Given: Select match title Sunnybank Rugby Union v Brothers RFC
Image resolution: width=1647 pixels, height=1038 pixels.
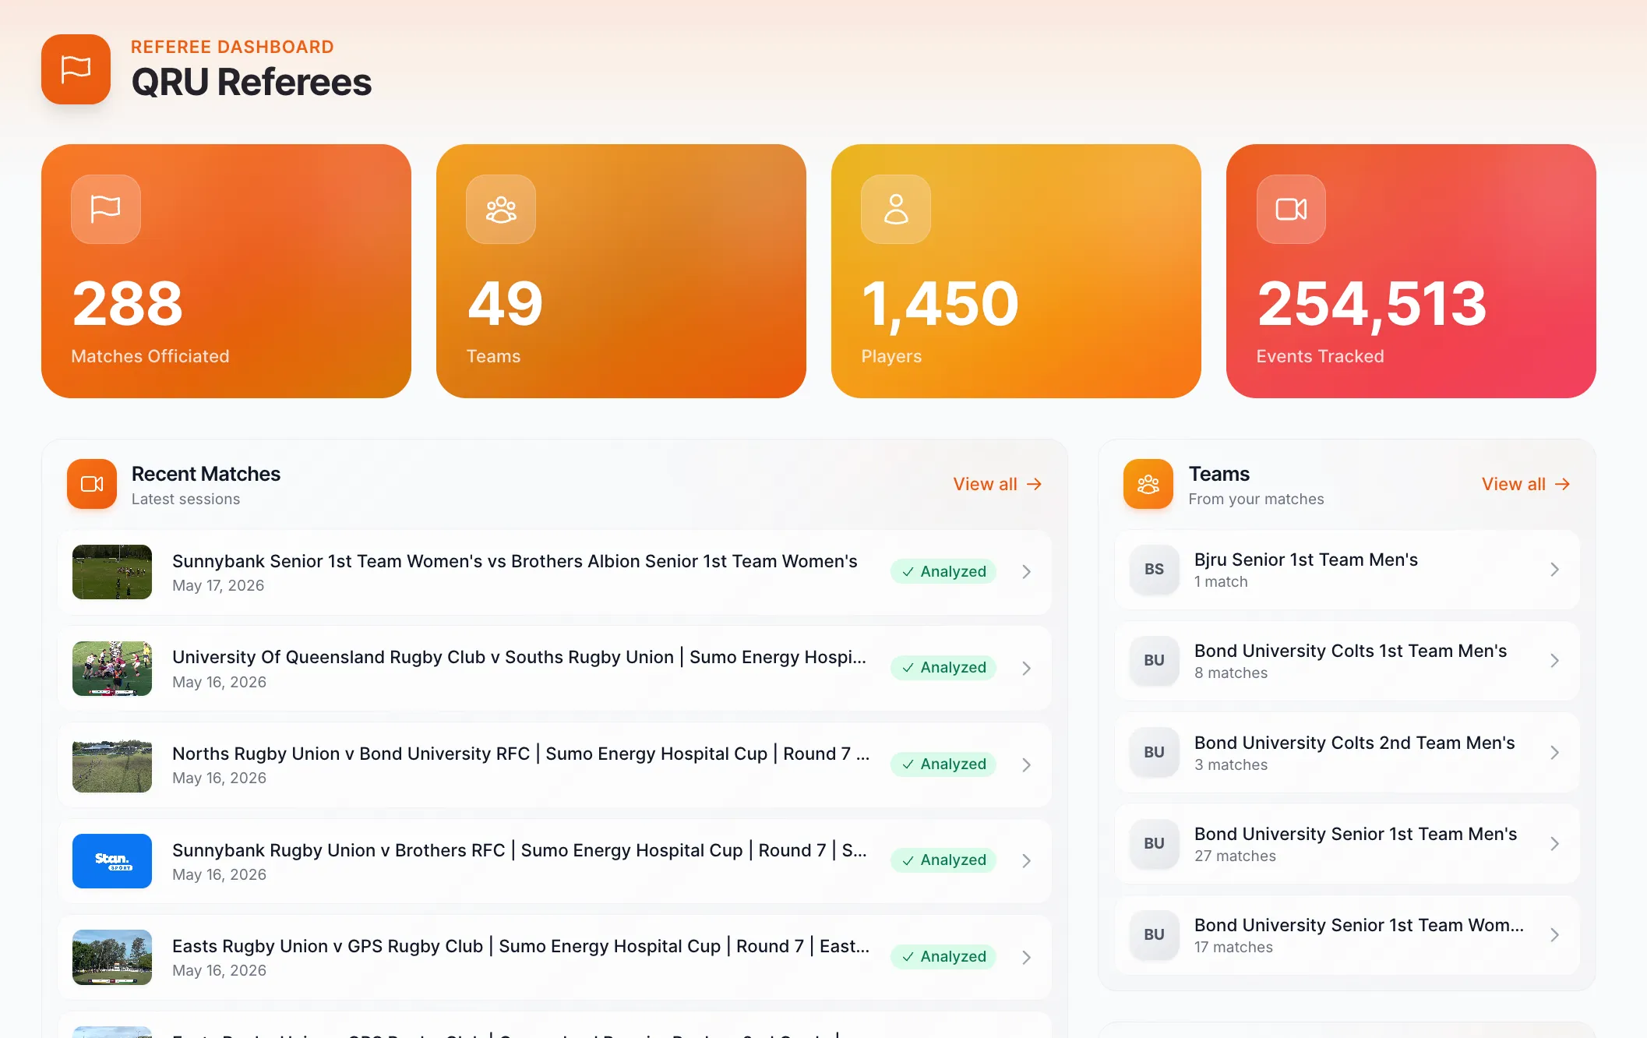Looking at the screenshot, I should click(520, 850).
